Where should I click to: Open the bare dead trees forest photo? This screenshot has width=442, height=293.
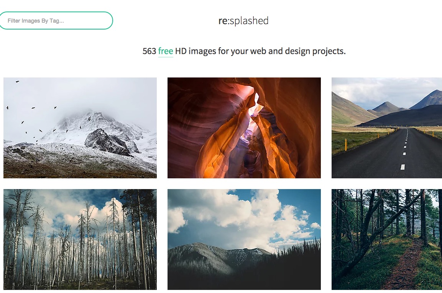click(80, 239)
